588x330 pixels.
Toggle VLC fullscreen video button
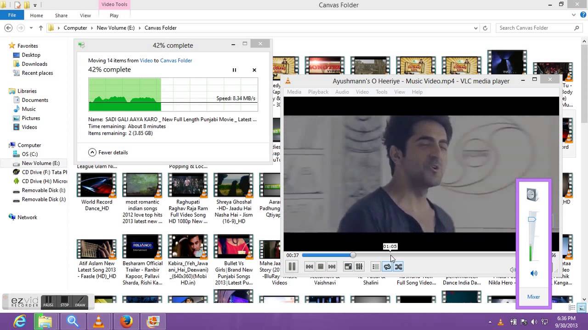[x=348, y=266]
